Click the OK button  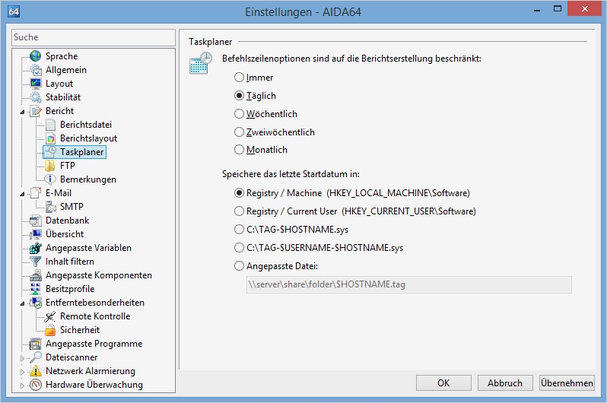coord(443,383)
